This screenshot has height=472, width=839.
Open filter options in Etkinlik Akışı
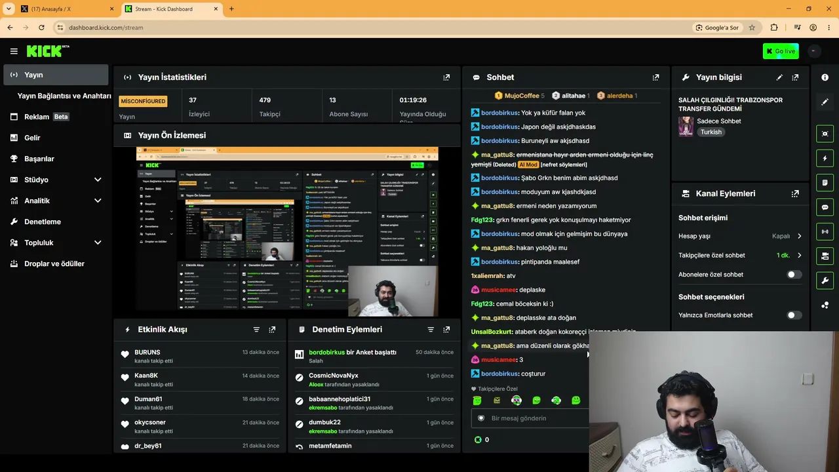tap(256, 330)
